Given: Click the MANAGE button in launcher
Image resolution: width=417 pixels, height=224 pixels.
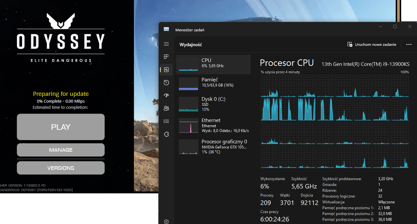Looking at the screenshot, I should pos(61,150).
